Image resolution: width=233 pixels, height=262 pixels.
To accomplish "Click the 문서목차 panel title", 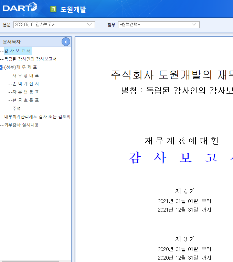I will (x=12, y=42).
